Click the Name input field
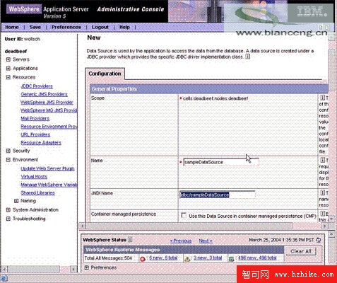This screenshot has width=337, height=283. coord(221,162)
